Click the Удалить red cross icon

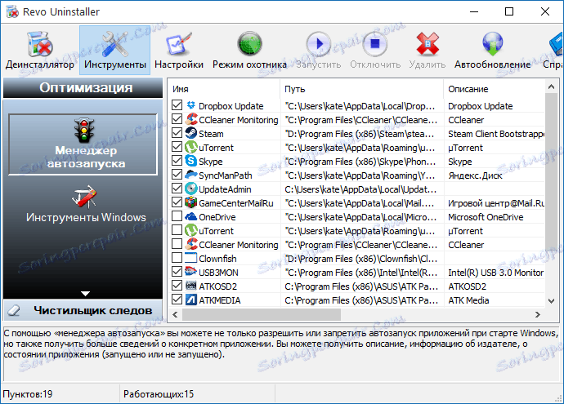(x=427, y=44)
